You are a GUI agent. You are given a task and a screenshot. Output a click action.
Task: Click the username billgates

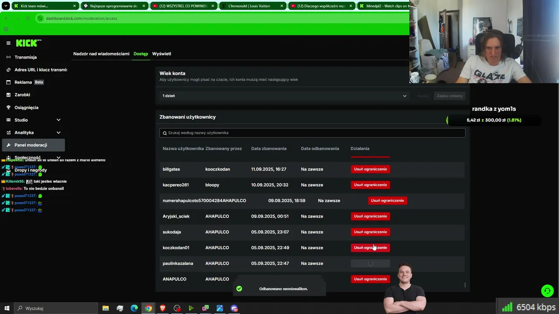171,169
